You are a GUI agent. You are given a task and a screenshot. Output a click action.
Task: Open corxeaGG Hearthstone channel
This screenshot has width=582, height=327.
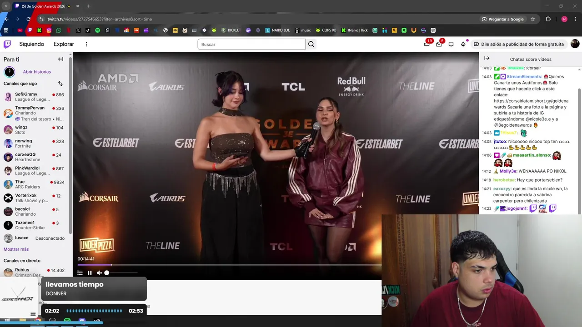point(34,157)
